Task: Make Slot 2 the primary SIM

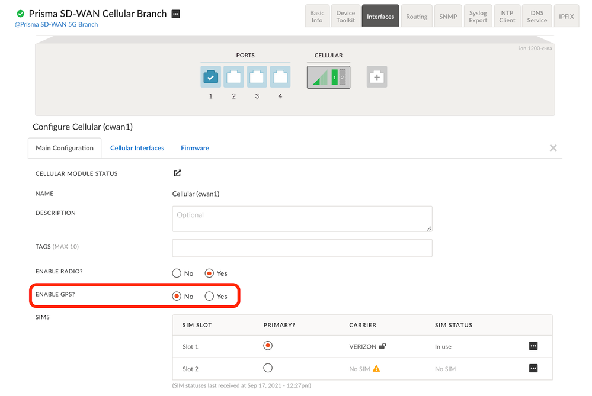Action: (268, 368)
